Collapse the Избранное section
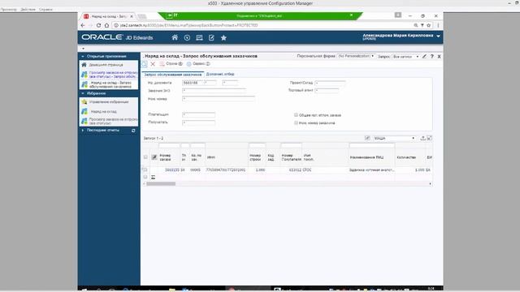 pos(83,93)
